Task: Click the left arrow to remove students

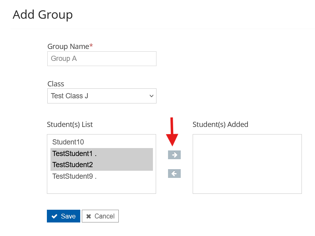Action: 174,174
